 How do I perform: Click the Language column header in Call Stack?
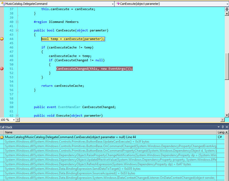(x=221, y=132)
